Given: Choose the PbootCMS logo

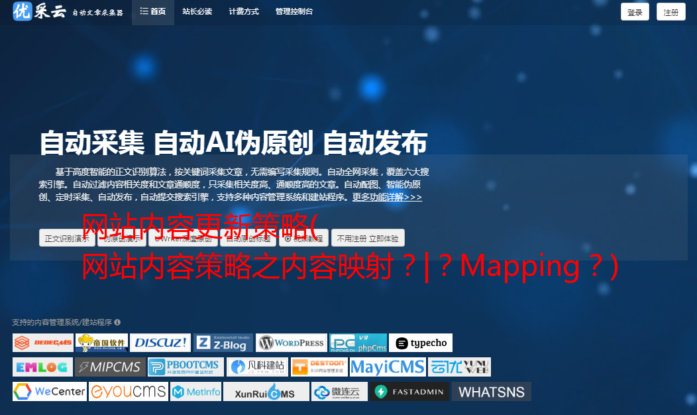Looking at the screenshot, I should 186,367.
